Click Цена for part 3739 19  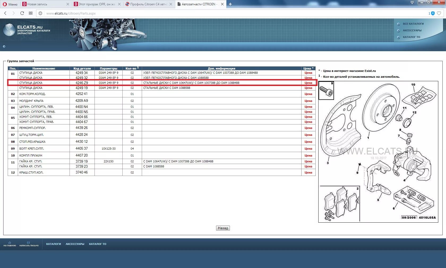click(308, 161)
